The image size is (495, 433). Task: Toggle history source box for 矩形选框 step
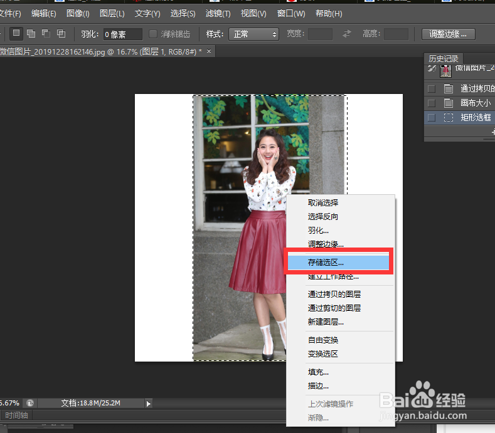pos(431,118)
